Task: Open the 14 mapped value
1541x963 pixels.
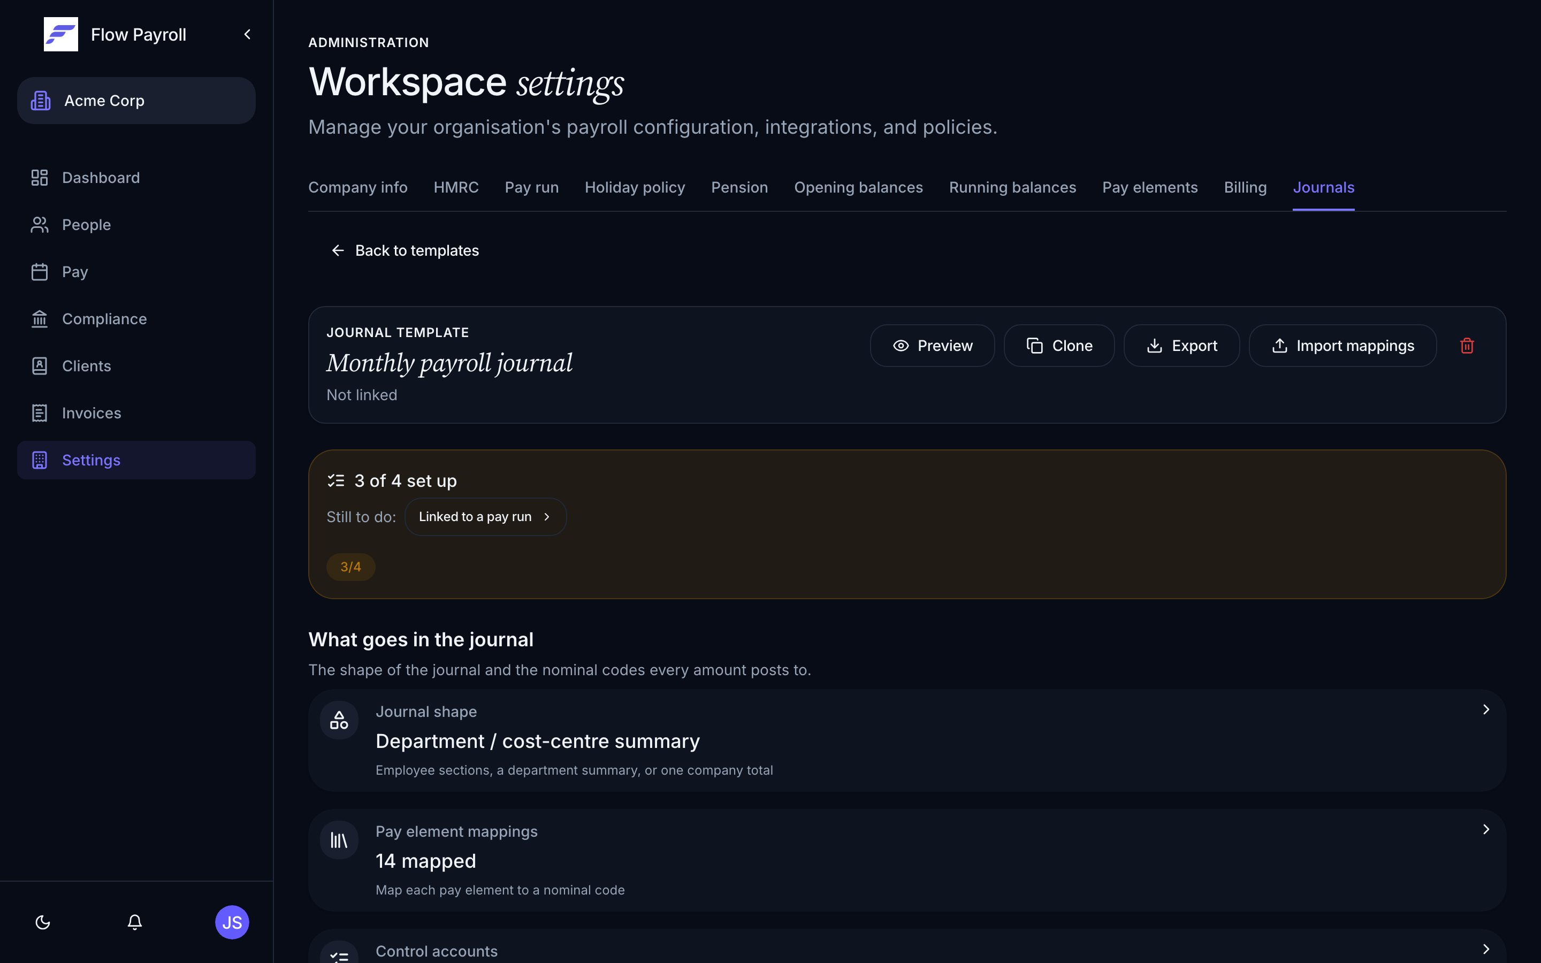Action: coord(426,861)
